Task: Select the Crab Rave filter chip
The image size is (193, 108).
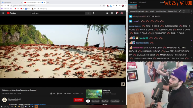Action: [x=105, y=101]
